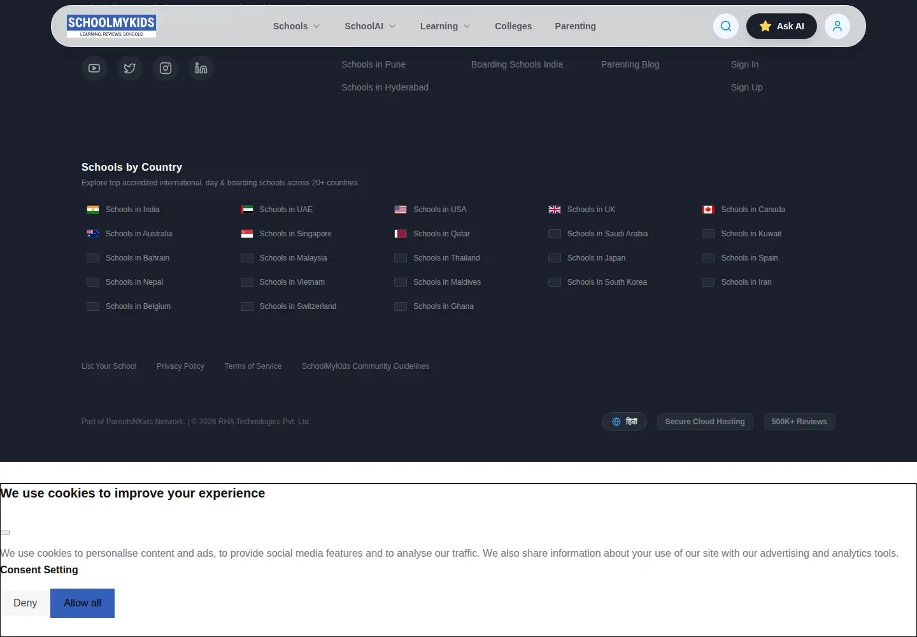Click the 500K+ Reviews badge

799,422
